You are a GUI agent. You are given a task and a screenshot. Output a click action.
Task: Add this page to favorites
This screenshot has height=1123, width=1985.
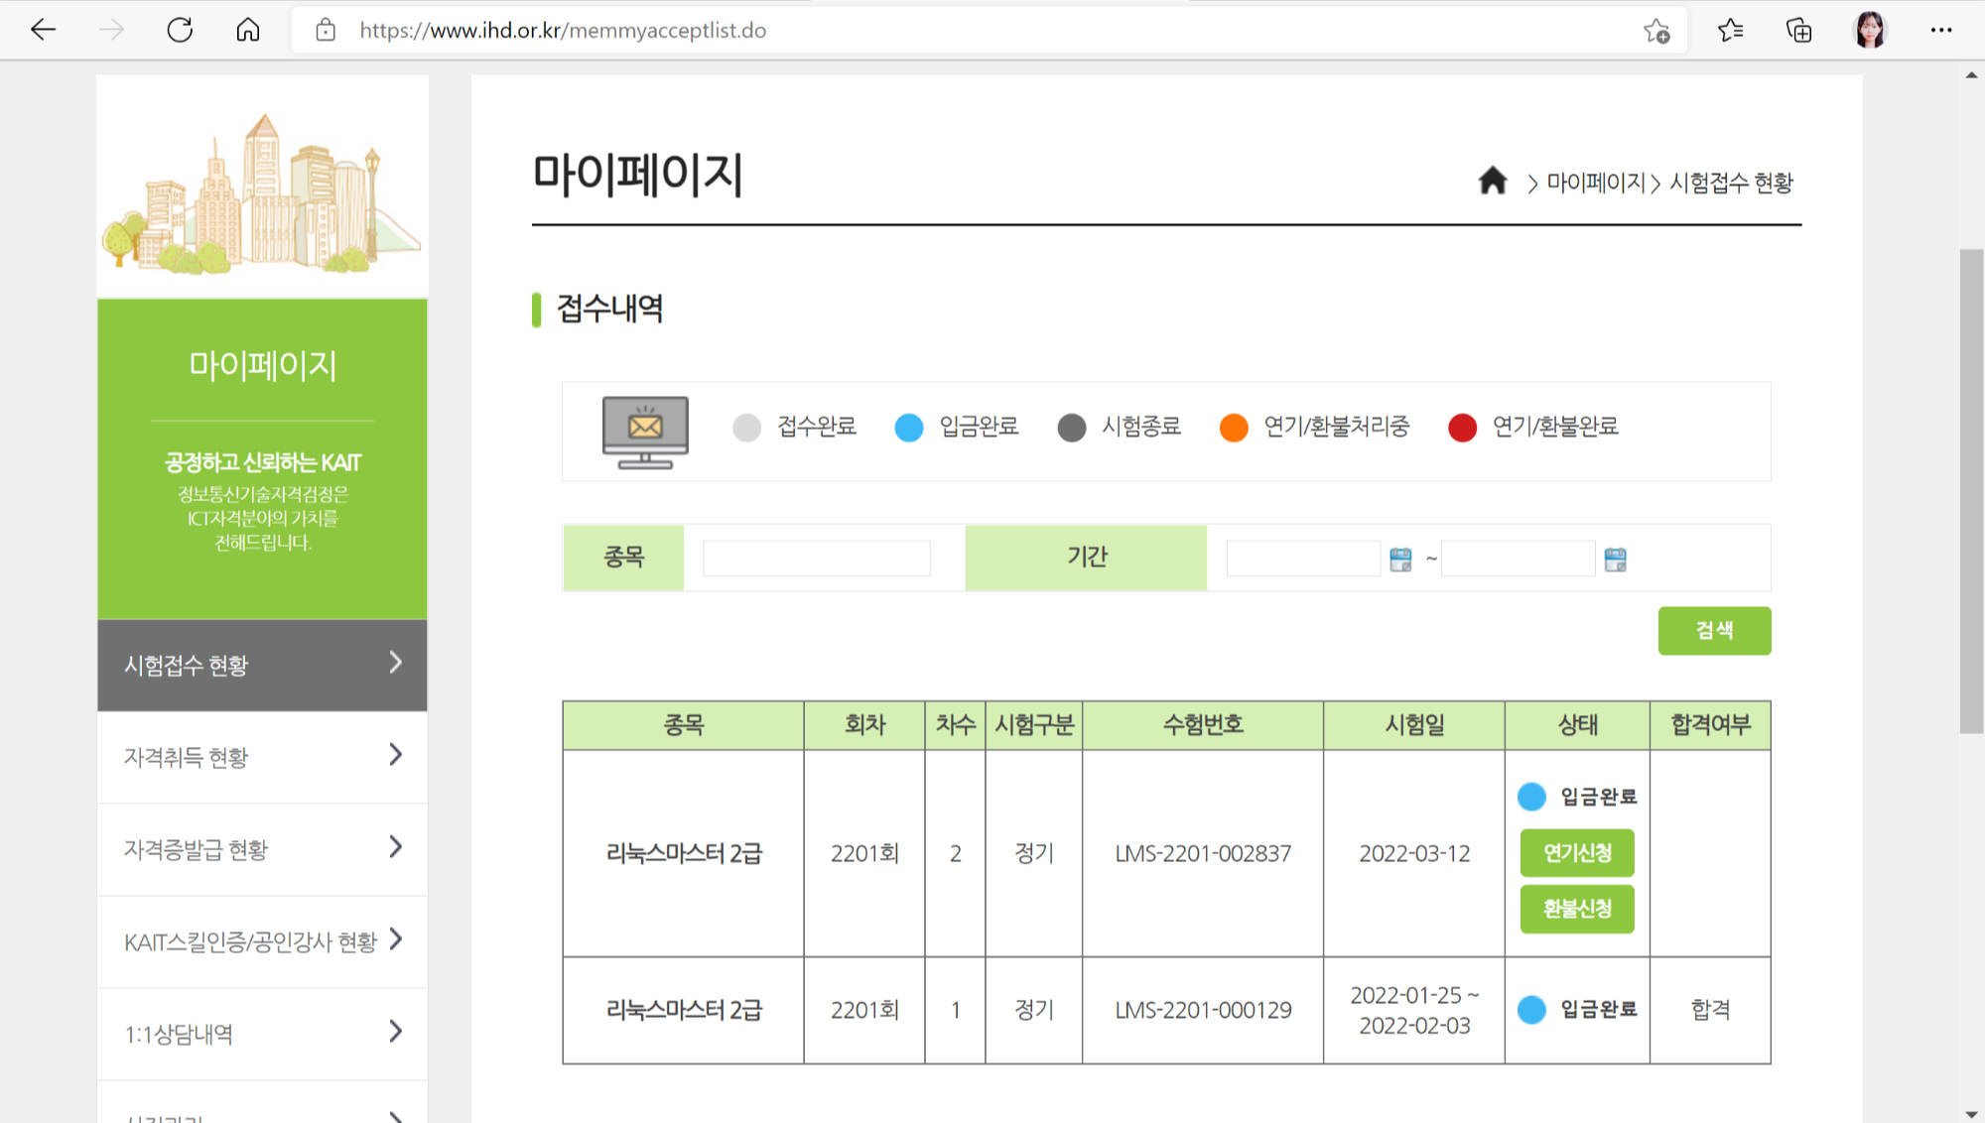click(1655, 31)
